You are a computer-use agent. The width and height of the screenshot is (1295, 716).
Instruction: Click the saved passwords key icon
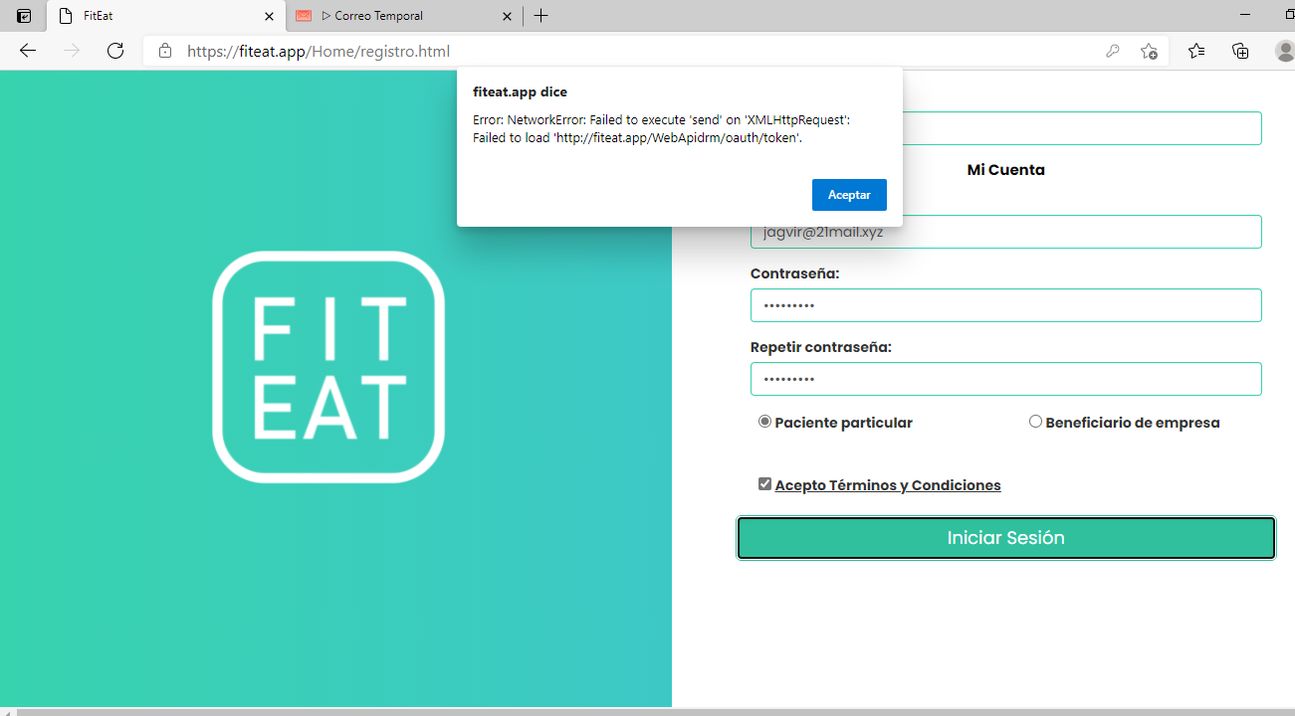[1113, 51]
